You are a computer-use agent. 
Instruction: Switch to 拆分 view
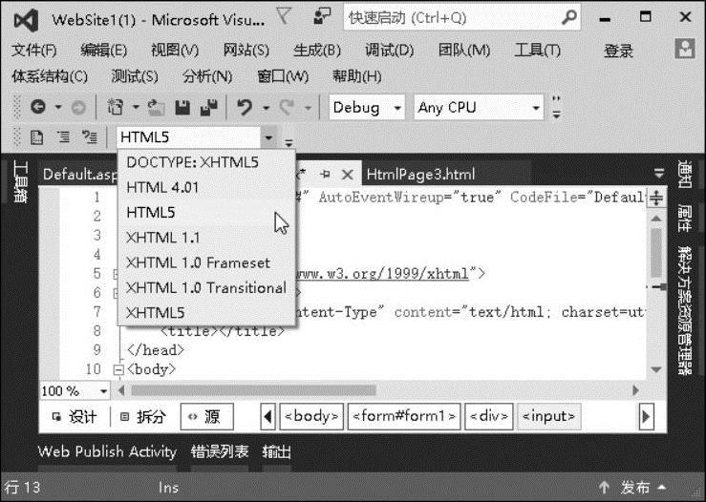click(143, 416)
